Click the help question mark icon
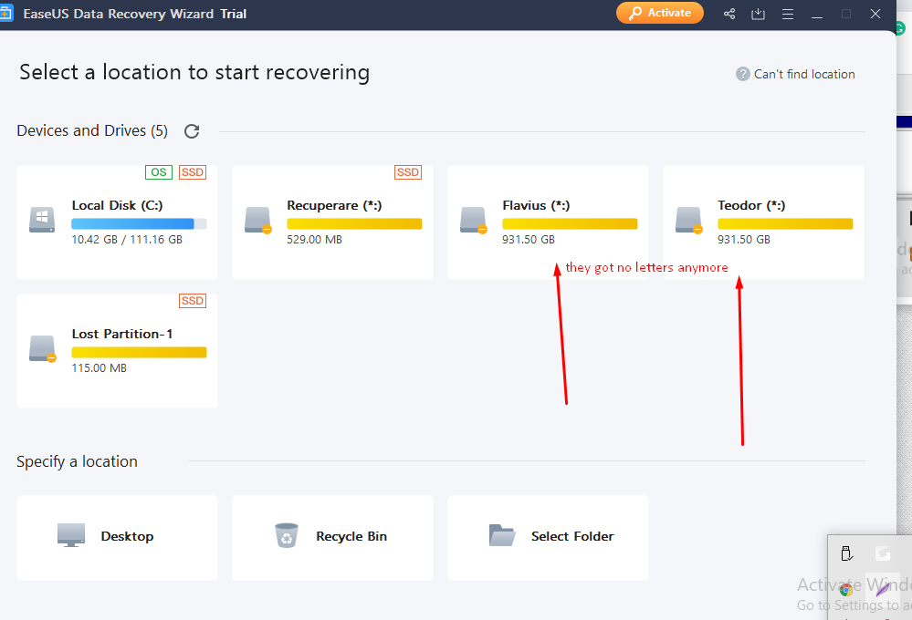912x620 pixels. click(743, 74)
